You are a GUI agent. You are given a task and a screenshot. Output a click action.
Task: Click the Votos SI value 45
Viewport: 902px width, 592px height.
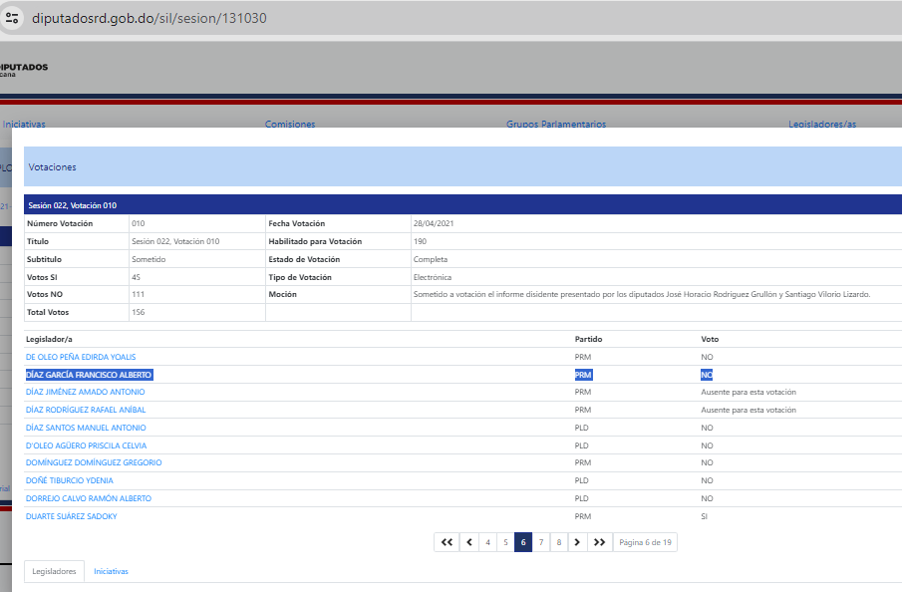coord(136,277)
